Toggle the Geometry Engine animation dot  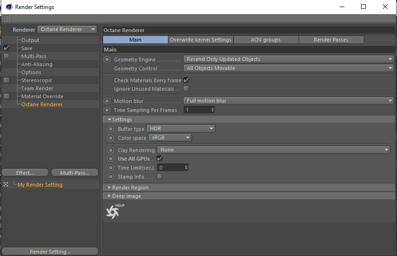(107, 60)
